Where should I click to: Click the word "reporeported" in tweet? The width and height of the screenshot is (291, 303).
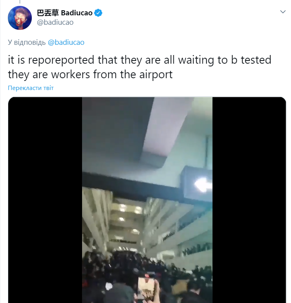click(x=61, y=60)
